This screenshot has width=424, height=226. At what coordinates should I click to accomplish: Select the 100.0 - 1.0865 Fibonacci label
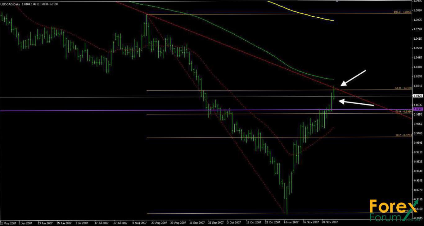click(402, 12)
